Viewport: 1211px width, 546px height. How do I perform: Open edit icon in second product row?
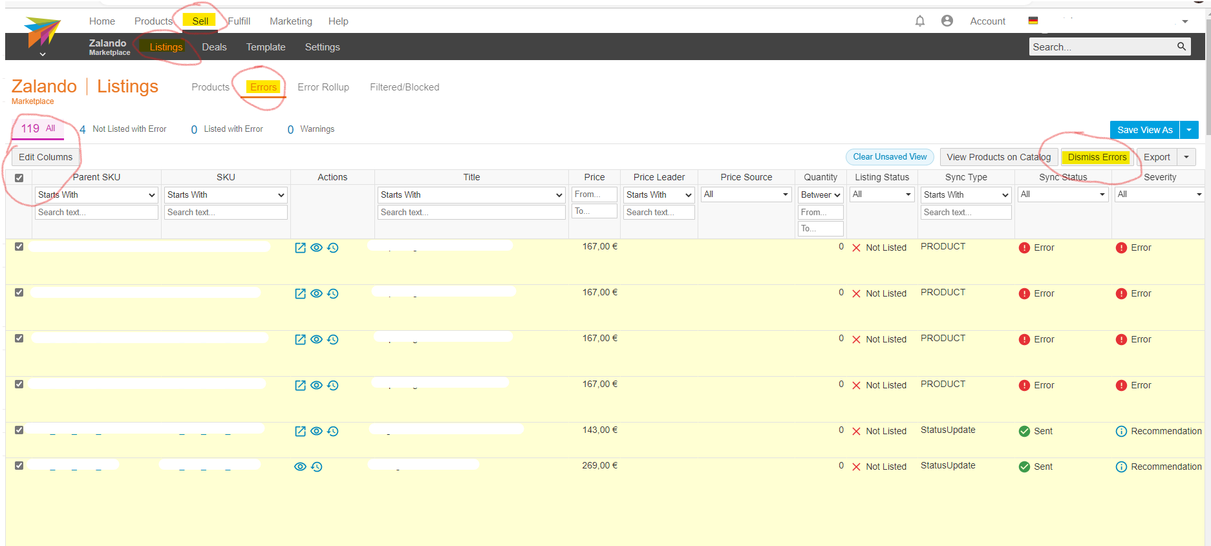point(300,293)
